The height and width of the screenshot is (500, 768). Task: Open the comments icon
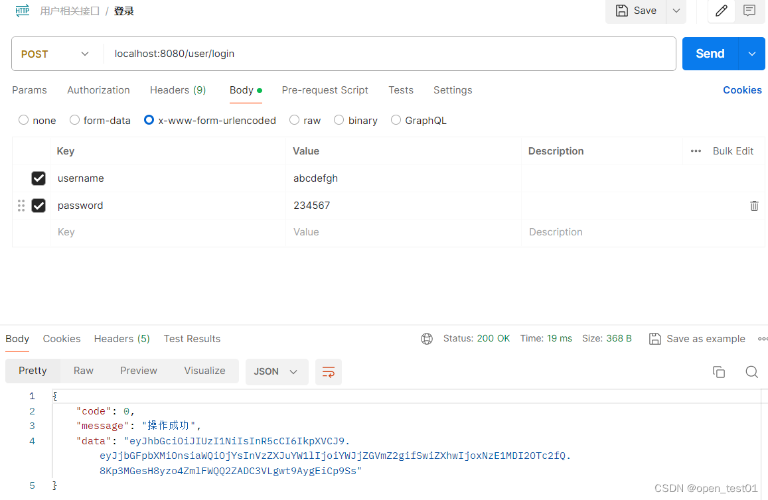point(749,10)
